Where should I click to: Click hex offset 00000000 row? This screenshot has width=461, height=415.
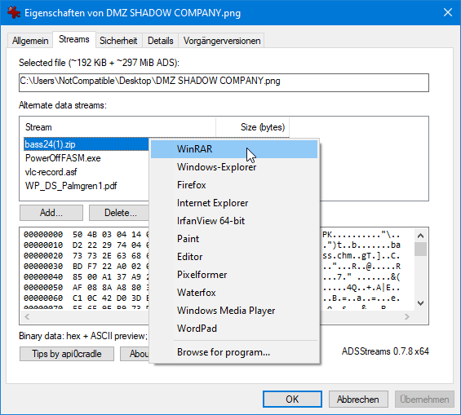[x=43, y=234]
